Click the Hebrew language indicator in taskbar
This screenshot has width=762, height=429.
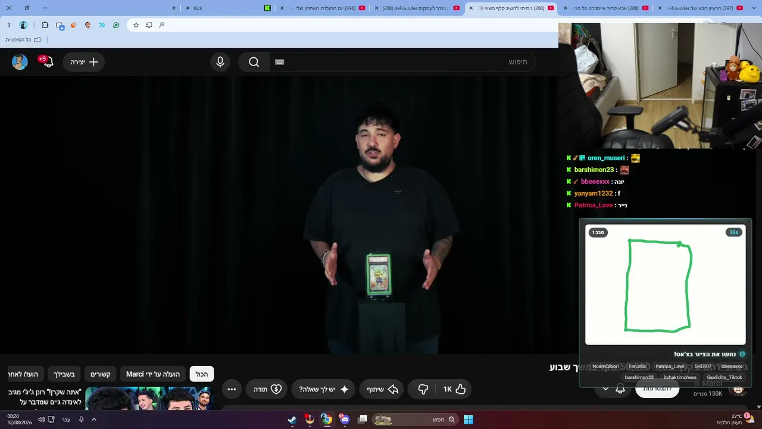click(66, 419)
